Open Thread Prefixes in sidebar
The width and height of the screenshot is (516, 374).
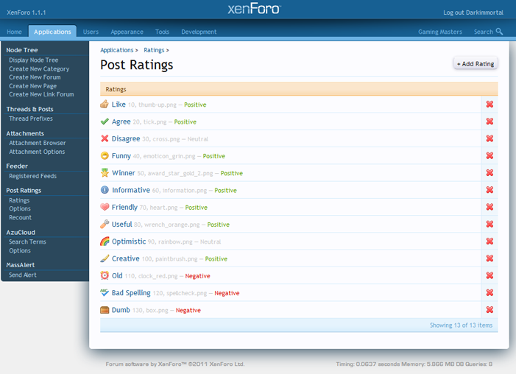(31, 119)
